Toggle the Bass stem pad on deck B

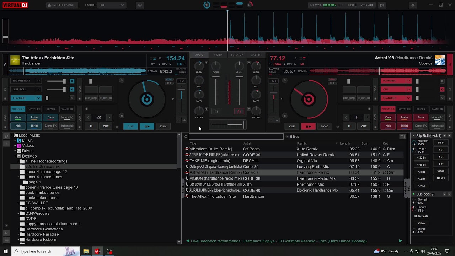pyautogui.click(x=421, y=117)
